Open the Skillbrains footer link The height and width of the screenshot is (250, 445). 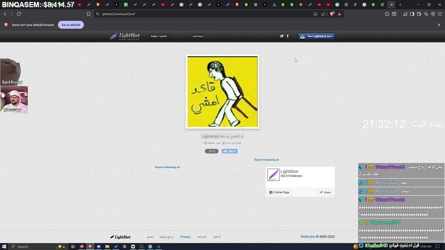point(308,237)
